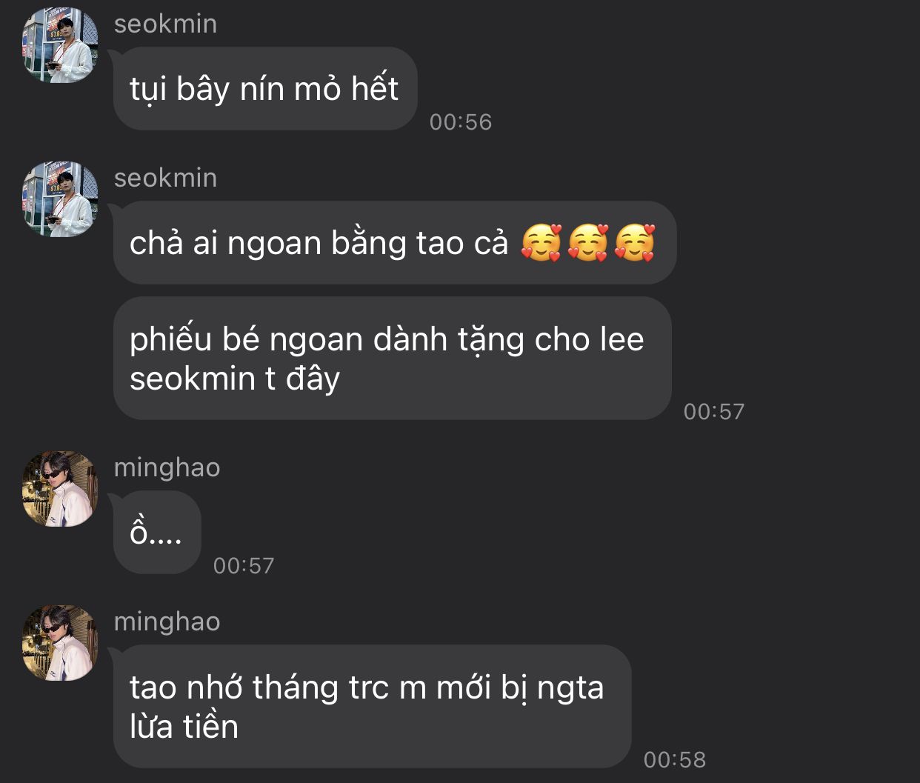Click the 00:56 timestamp
The width and height of the screenshot is (920, 783).
point(461,121)
